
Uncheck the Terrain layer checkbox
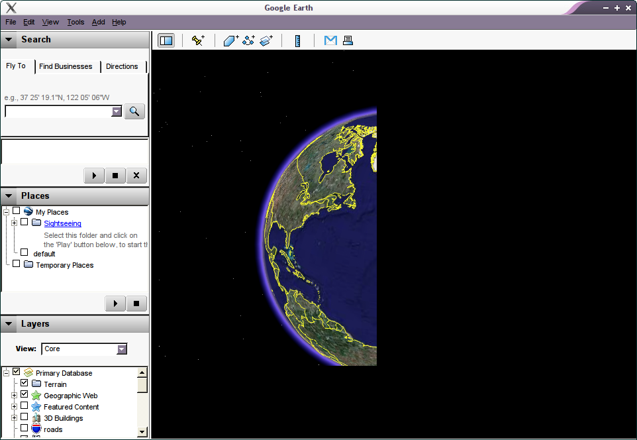(24, 384)
